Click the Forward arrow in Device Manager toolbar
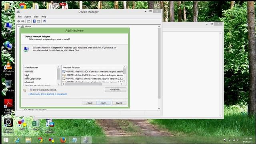 (x=23, y=21)
